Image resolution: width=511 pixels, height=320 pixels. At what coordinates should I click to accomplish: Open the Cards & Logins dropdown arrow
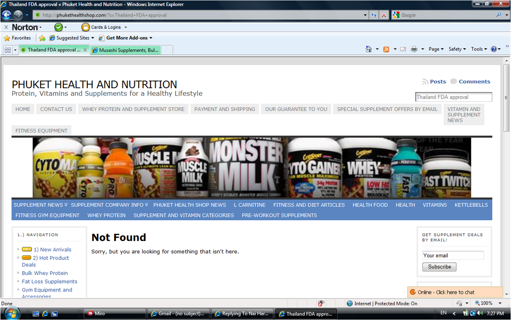coord(126,27)
